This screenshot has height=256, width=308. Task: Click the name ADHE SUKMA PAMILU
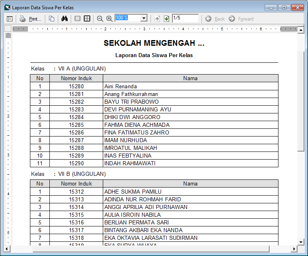(x=133, y=192)
